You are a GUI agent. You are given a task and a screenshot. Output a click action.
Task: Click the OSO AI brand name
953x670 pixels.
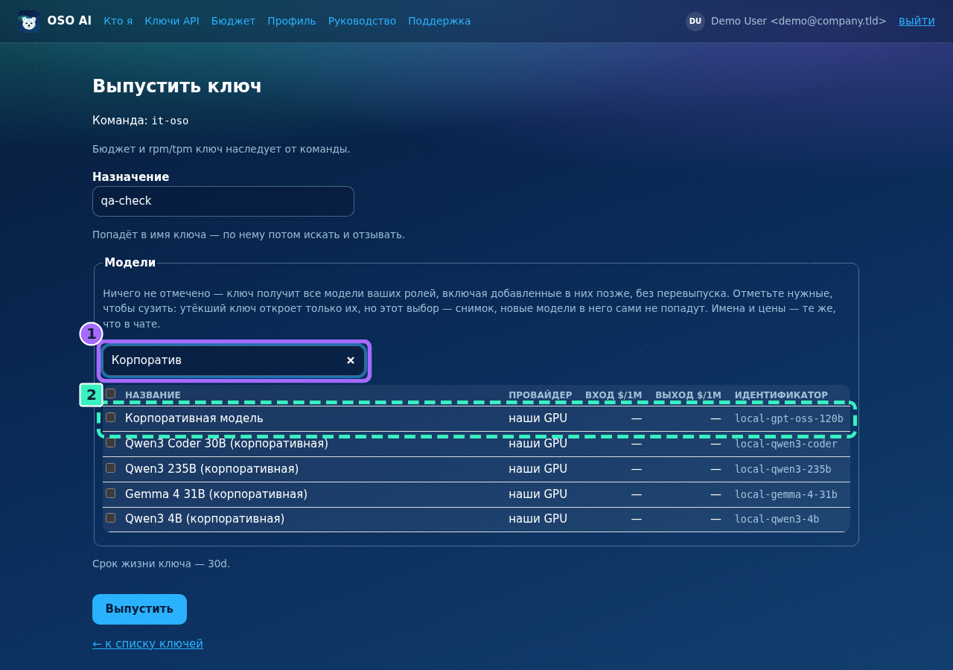(x=69, y=21)
